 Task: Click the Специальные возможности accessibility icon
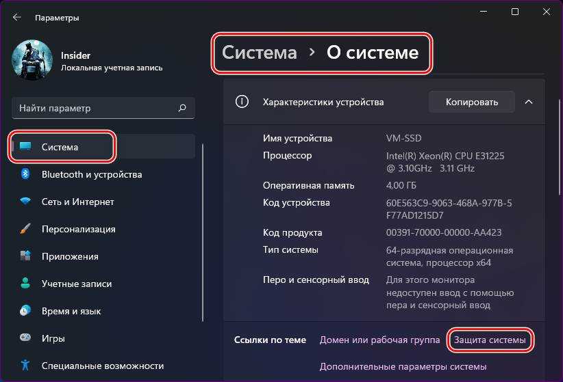[25, 366]
